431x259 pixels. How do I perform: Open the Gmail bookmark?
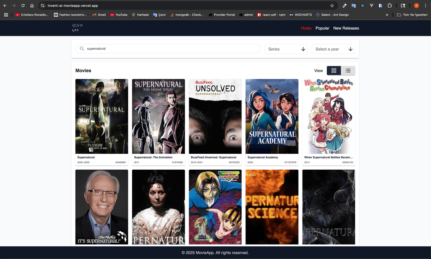point(99,15)
